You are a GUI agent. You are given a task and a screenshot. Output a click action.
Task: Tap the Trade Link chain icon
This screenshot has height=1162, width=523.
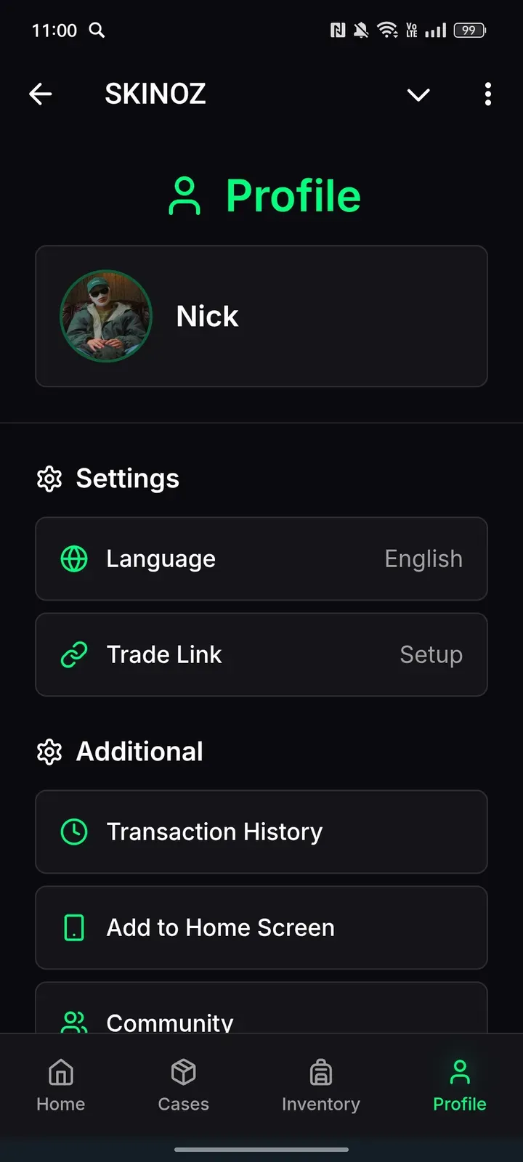tap(74, 654)
